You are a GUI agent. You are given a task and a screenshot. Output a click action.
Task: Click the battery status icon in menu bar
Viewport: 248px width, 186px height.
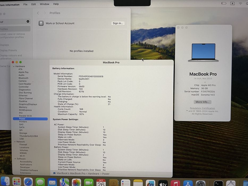pos(224,3)
